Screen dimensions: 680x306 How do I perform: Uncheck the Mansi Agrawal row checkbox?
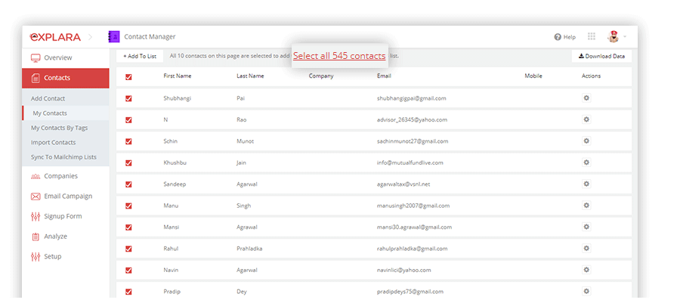tap(128, 227)
